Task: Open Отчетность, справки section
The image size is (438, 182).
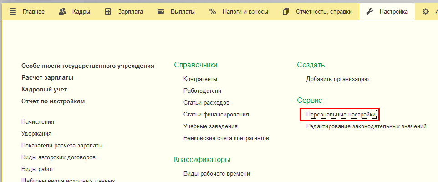Action: click(324, 12)
